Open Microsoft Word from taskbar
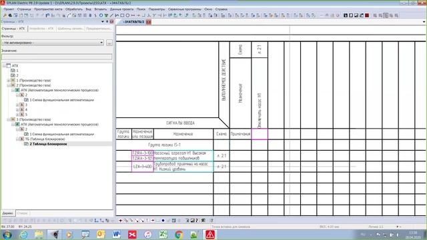Image resolution: width=427 pixels, height=240 pixels. click(x=117, y=235)
